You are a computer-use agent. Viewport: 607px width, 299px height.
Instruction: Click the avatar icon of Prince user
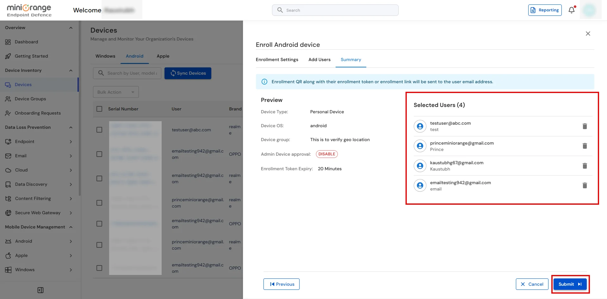pos(420,146)
